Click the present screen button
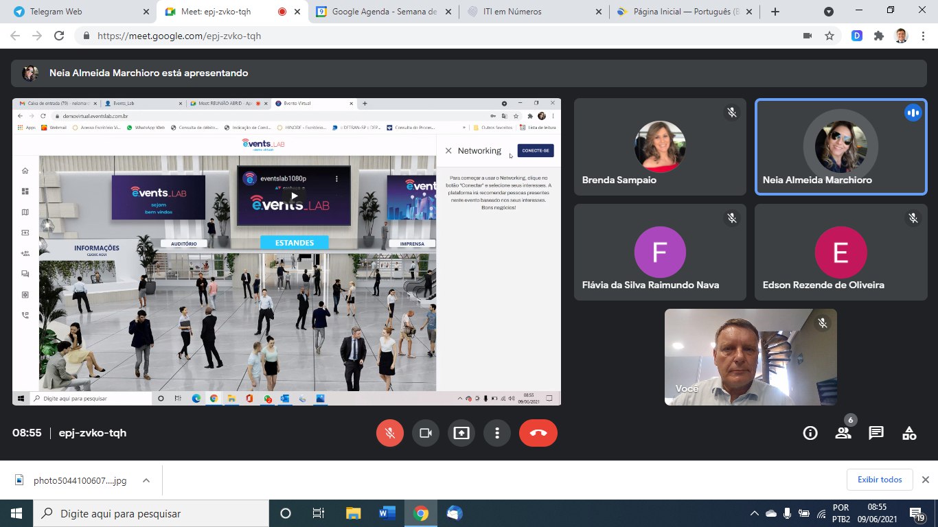 [461, 433]
